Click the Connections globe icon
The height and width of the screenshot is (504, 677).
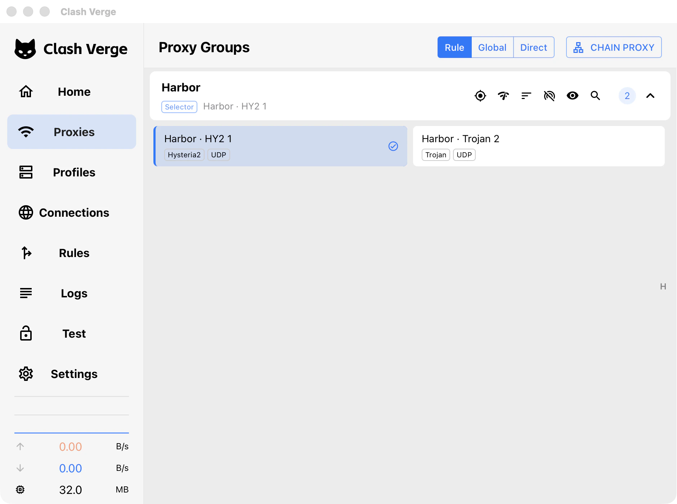click(26, 212)
